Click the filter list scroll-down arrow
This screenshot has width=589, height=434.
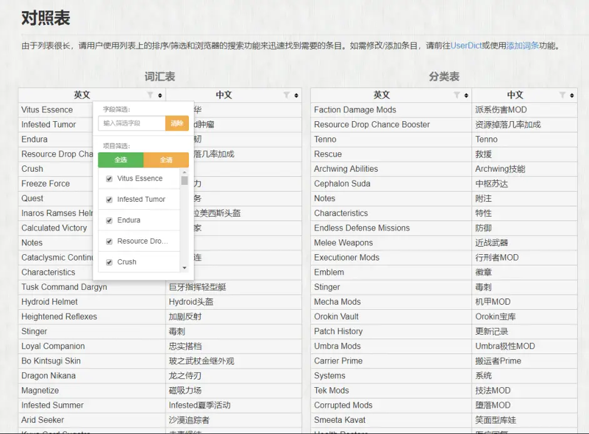click(184, 268)
